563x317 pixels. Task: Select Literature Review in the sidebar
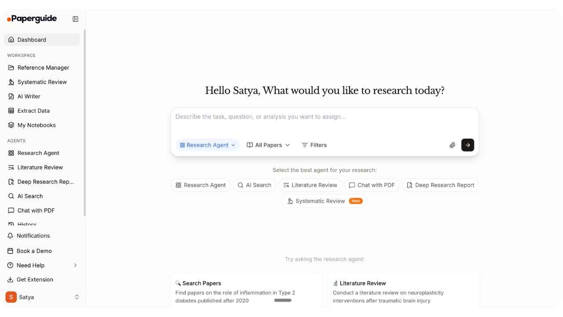[x=42, y=167]
